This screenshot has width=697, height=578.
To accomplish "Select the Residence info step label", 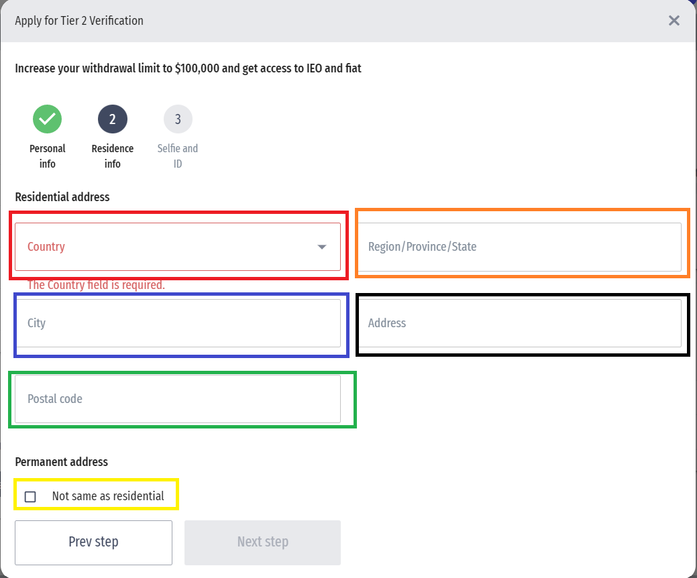I will [x=113, y=156].
